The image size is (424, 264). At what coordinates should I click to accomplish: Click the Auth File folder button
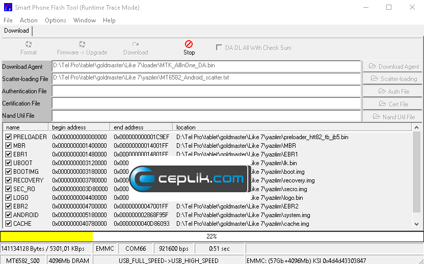click(x=393, y=91)
